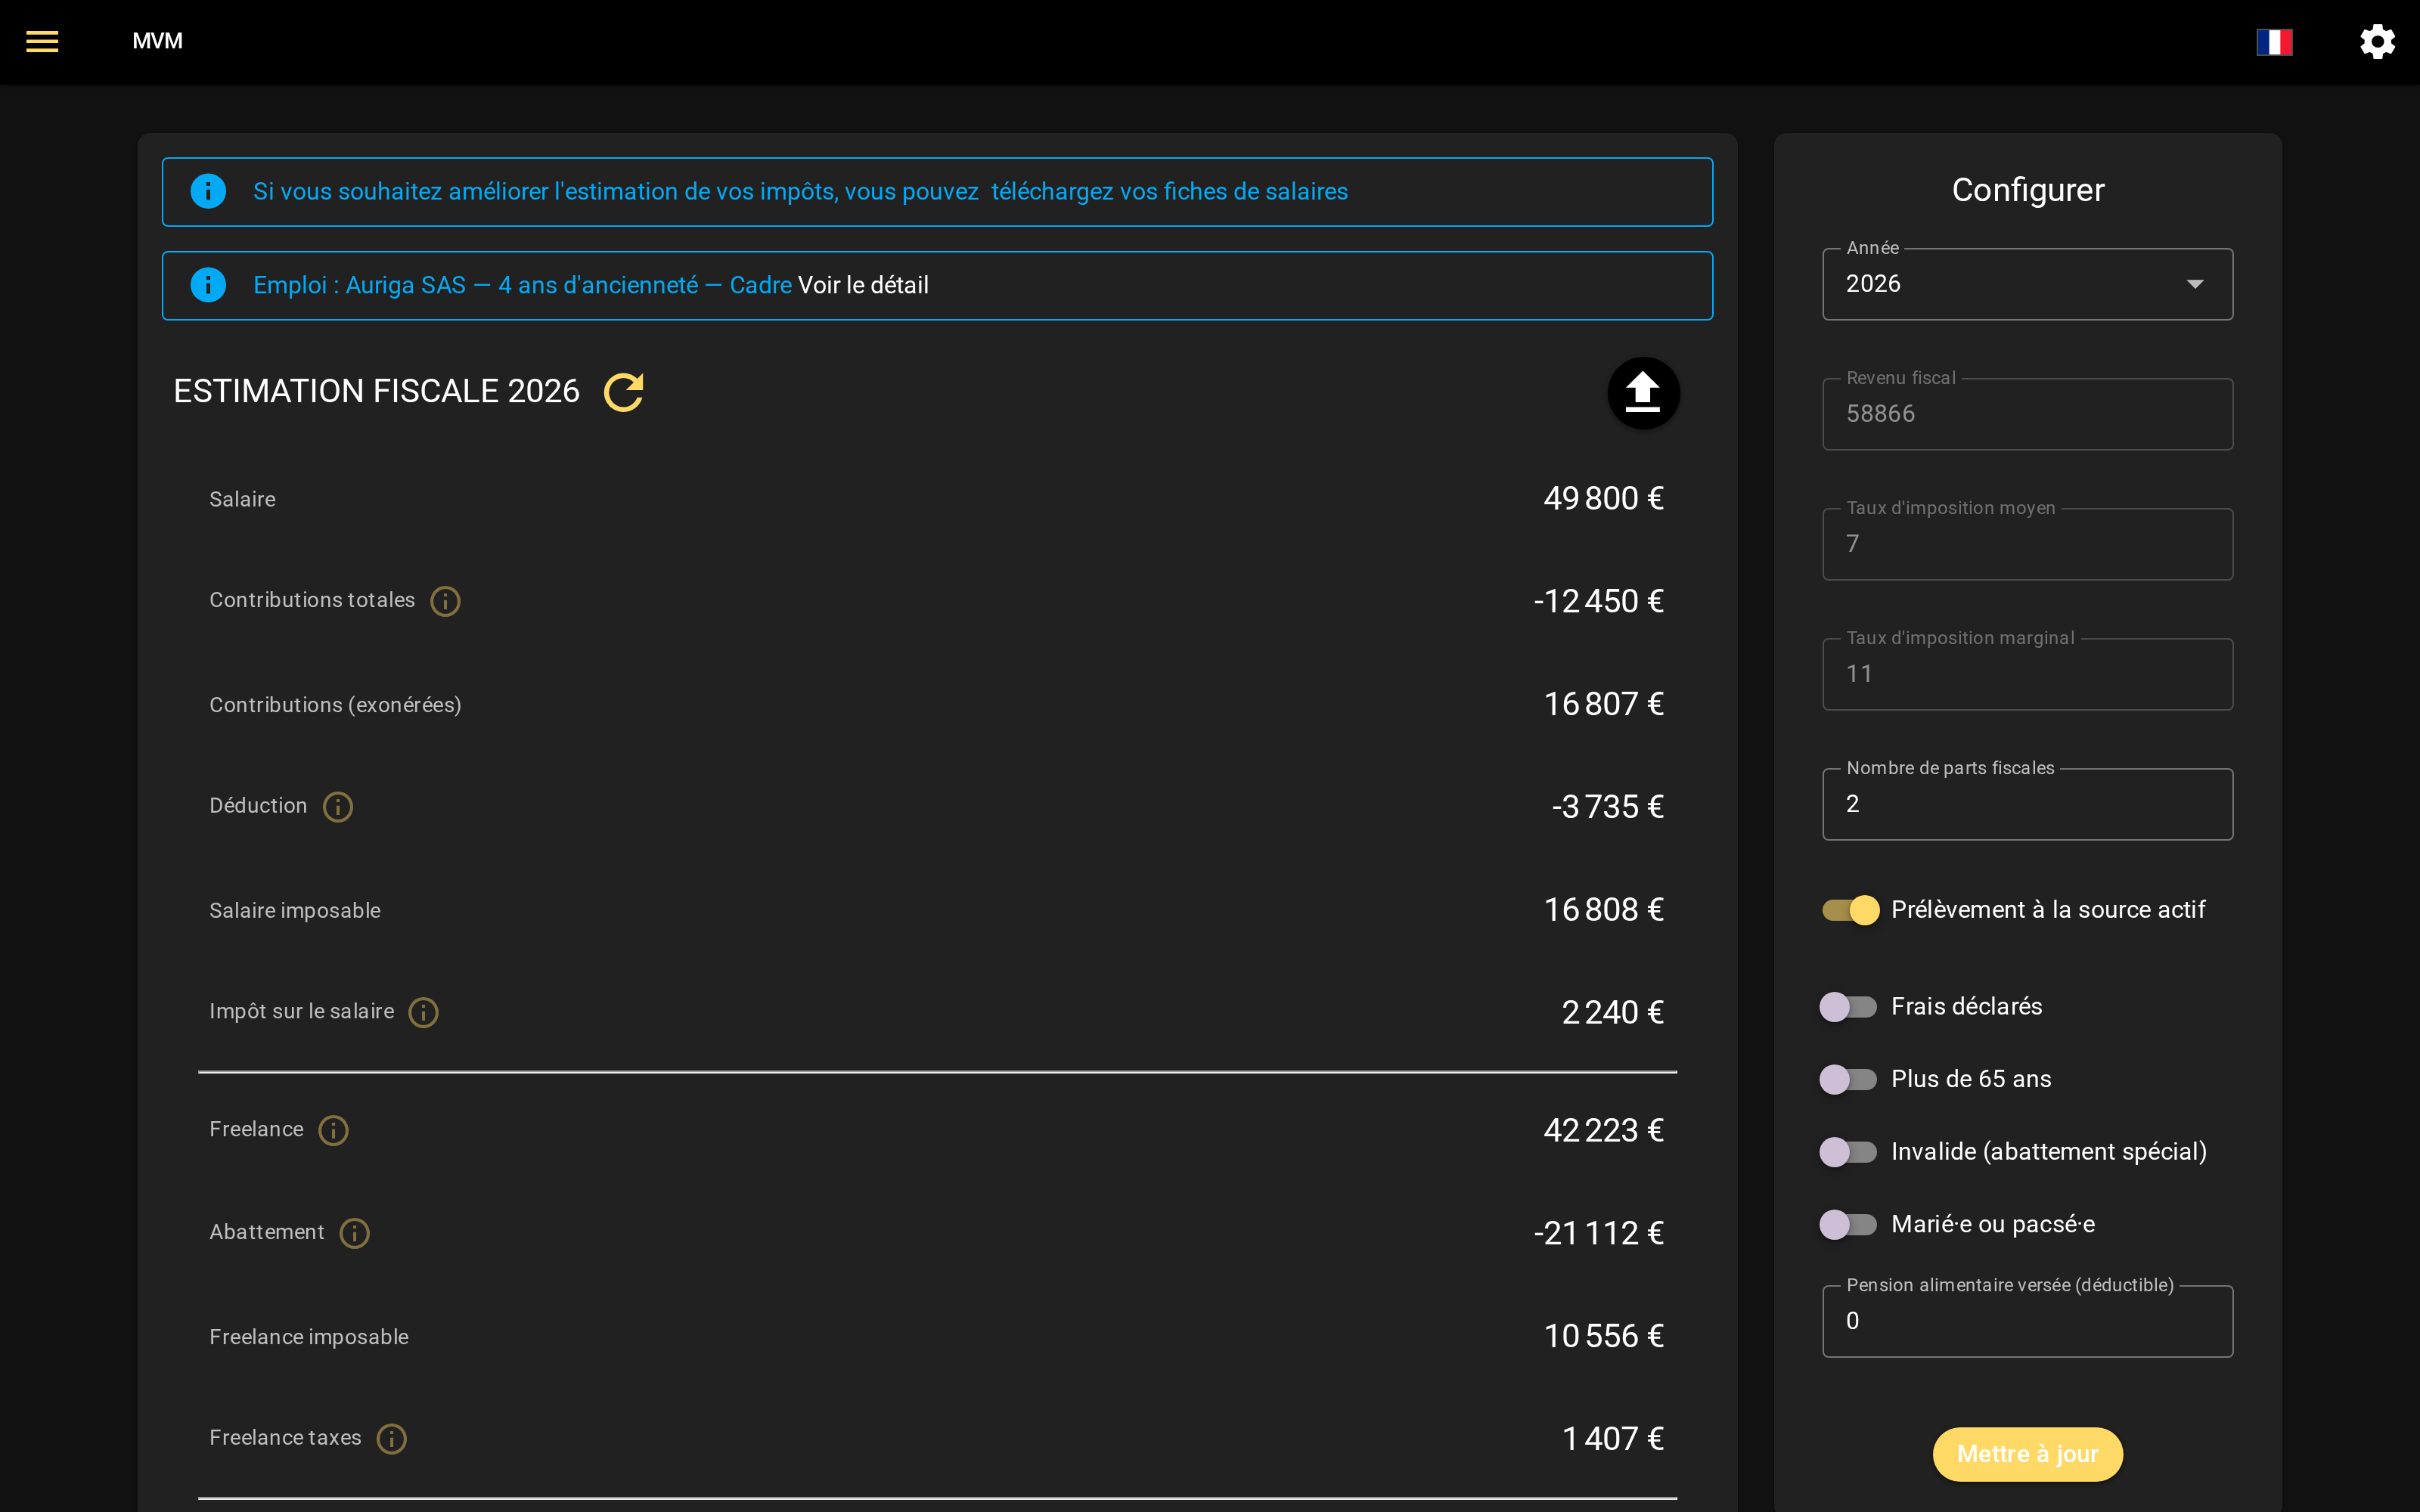Show info for Abattement
Viewport: 2420px width, 1512px height.
(x=355, y=1234)
